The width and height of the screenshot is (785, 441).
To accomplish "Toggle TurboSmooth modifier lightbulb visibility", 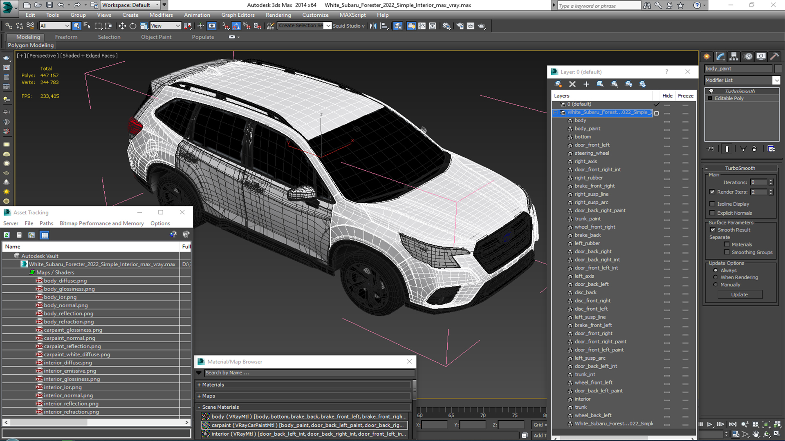I will (x=711, y=91).
